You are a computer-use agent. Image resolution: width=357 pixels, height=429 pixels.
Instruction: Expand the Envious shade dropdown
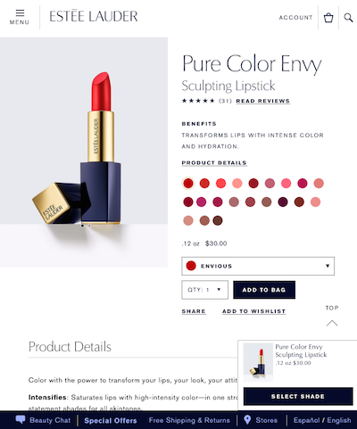tap(258, 266)
